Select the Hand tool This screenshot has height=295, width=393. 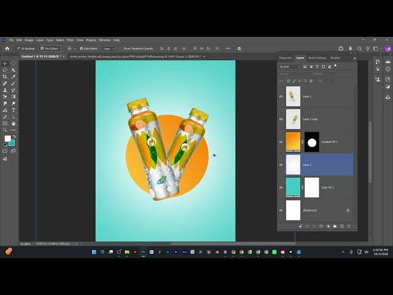[x=14, y=124]
